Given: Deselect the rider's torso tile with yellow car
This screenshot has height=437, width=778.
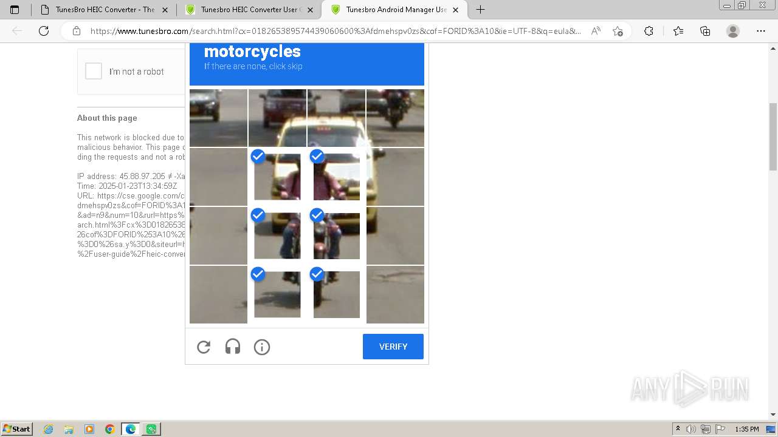Looking at the screenshot, I should pyautogui.click(x=277, y=177).
